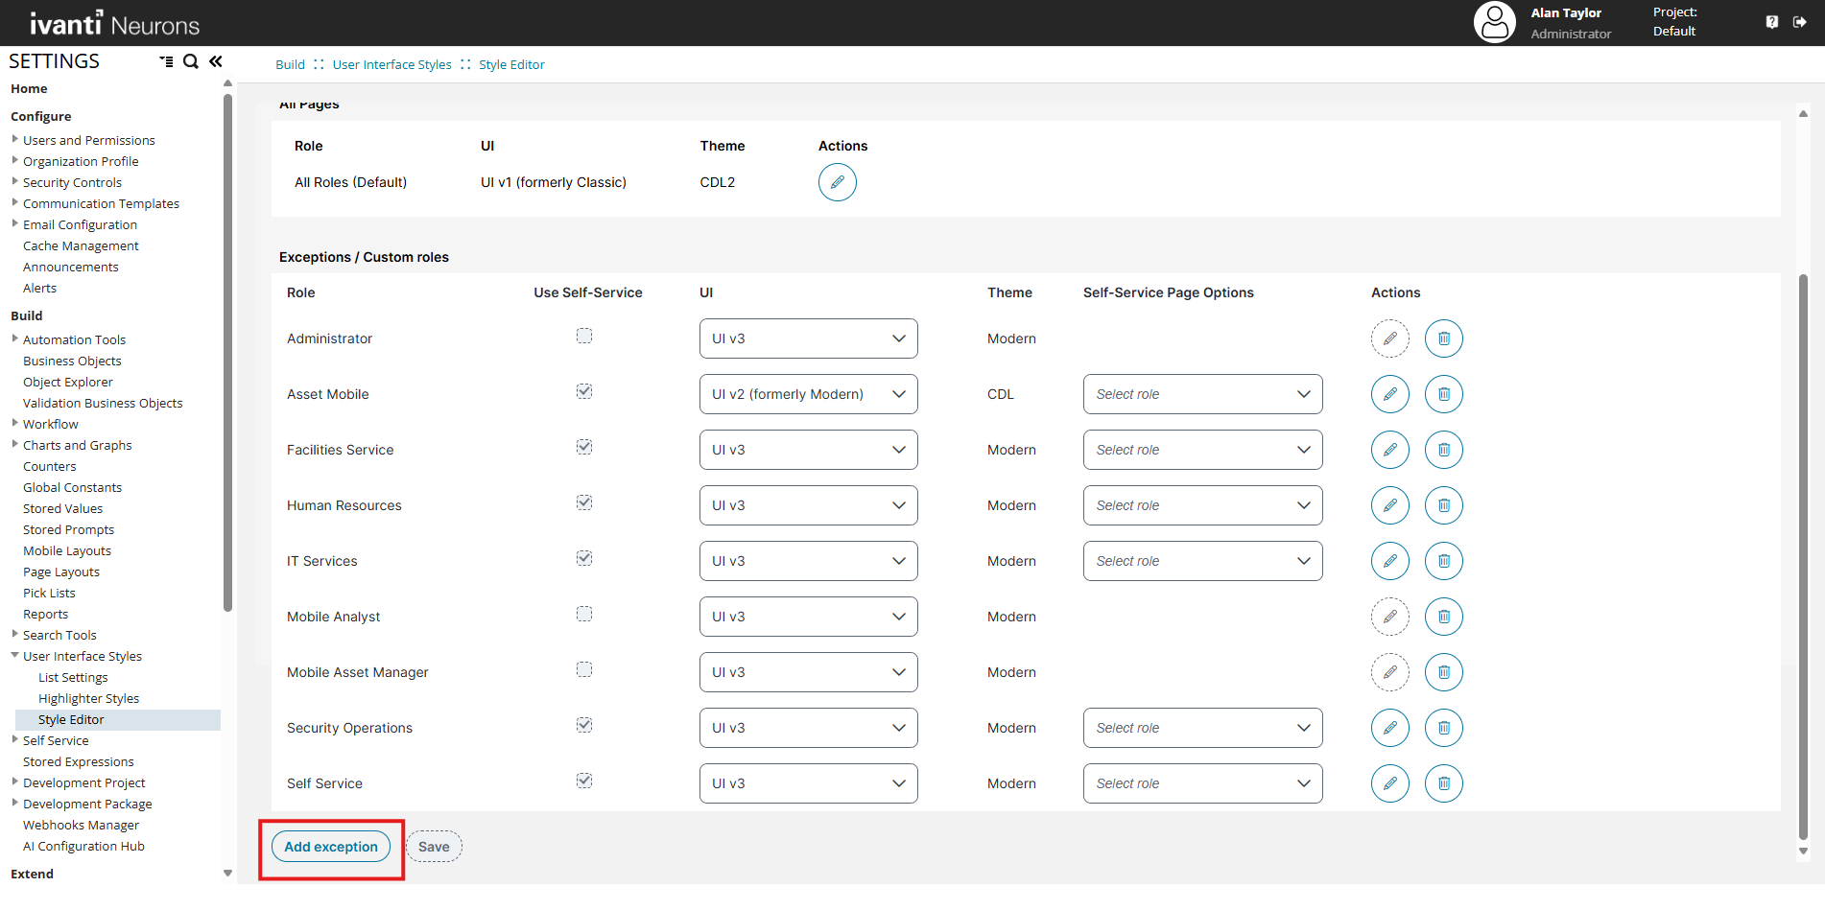Go to Highlighter Styles in sidebar
This screenshot has height=910, width=1825.
88,698
